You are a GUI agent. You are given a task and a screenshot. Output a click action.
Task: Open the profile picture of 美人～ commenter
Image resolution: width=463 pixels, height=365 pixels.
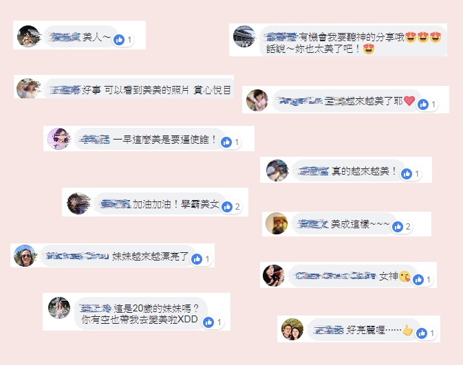28,36
